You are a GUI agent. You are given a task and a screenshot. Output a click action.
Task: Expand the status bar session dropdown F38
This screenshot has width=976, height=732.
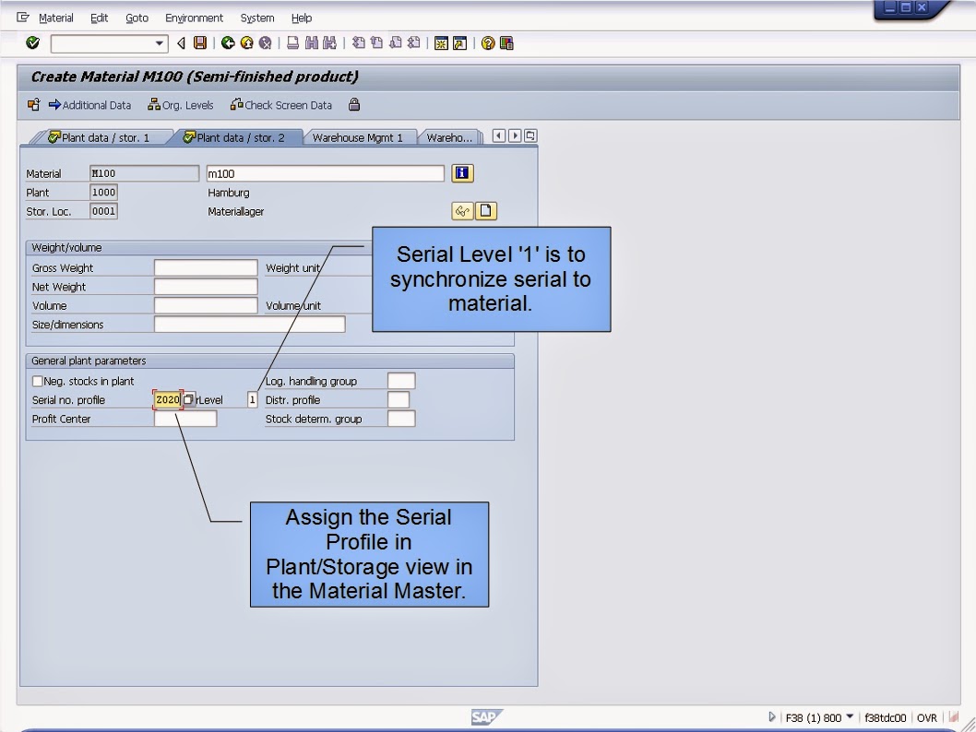tap(850, 717)
